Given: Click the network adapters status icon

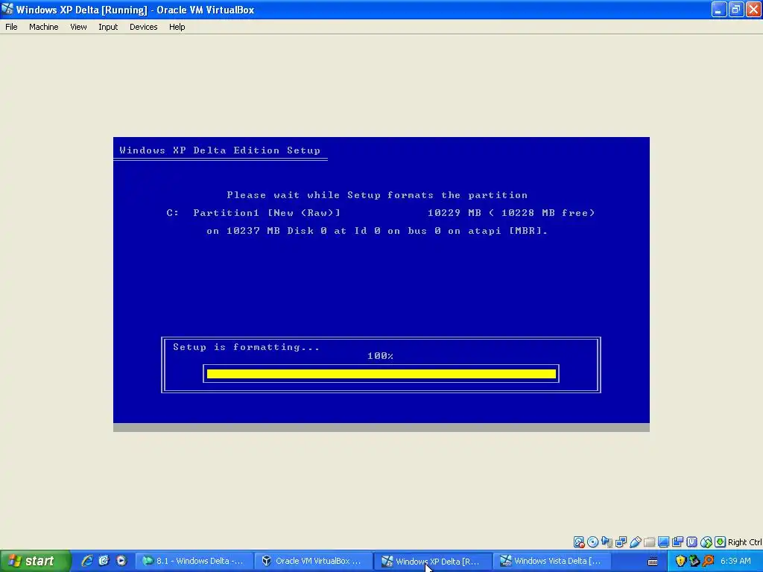Looking at the screenshot, I should 621,542.
